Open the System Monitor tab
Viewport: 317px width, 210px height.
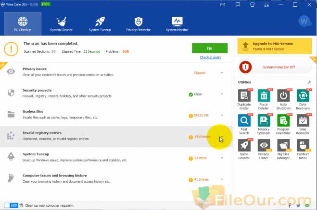pyautogui.click(x=177, y=24)
